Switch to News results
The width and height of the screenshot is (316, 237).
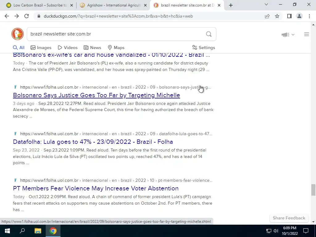coord(92,48)
